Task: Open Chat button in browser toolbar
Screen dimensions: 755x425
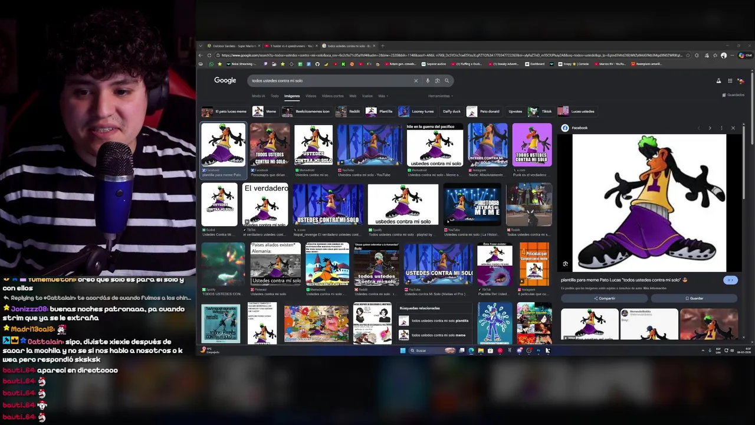Action: [745, 55]
